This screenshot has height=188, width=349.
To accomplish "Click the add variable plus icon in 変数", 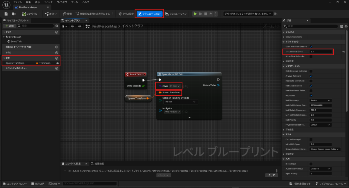I will point(57,58).
